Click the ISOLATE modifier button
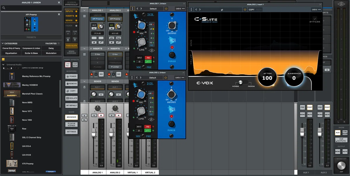Screen dimensions: 350x176 pyautogui.click(x=71, y=98)
